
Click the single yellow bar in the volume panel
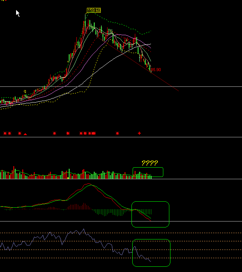(x=68, y=178)
